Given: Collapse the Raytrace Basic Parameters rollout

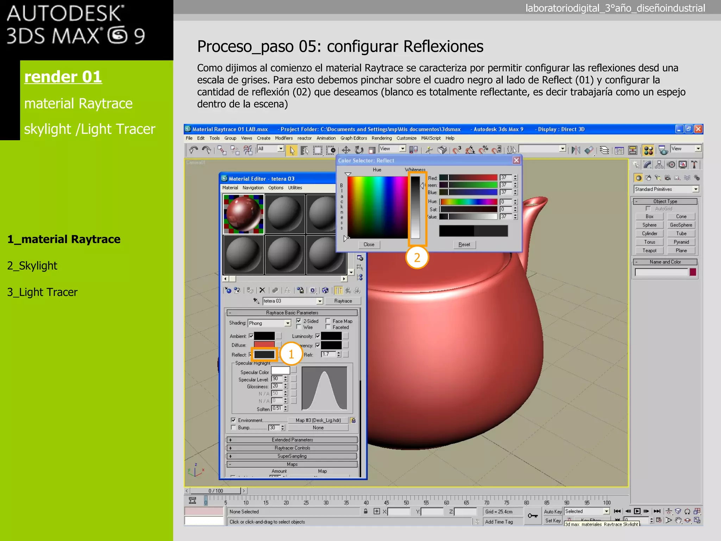Looking at the screenshot, I should [x=292, y=313].
